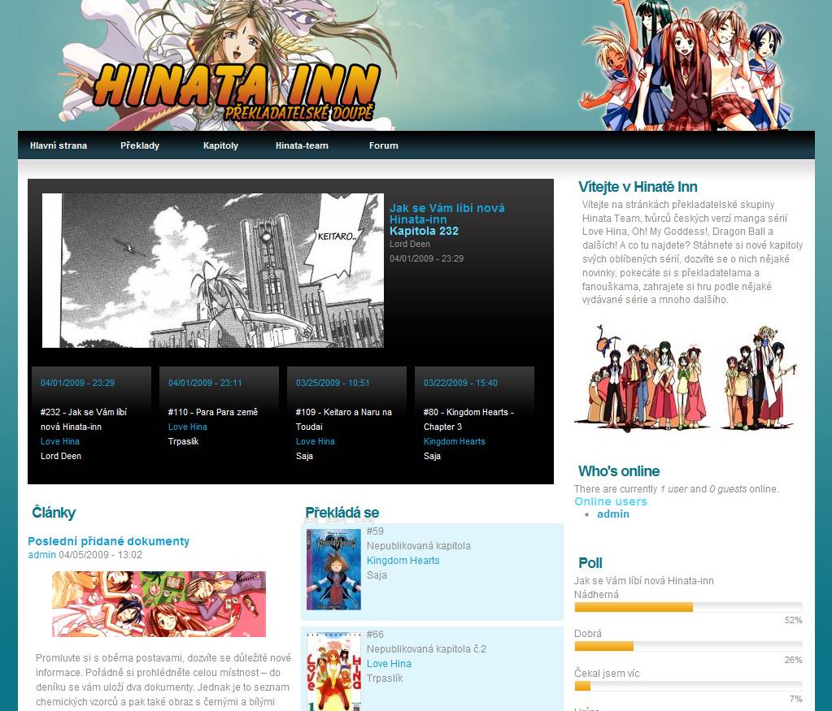Click the Love Hina group character illustration
The height and width of the screenshot is (711, 832).
click(x=686, y=377)
